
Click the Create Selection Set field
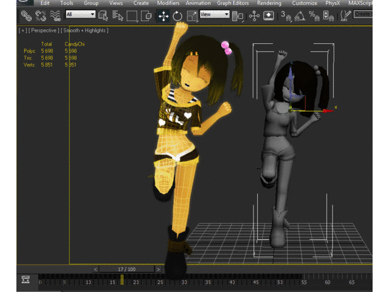click(x=363, y=14)
